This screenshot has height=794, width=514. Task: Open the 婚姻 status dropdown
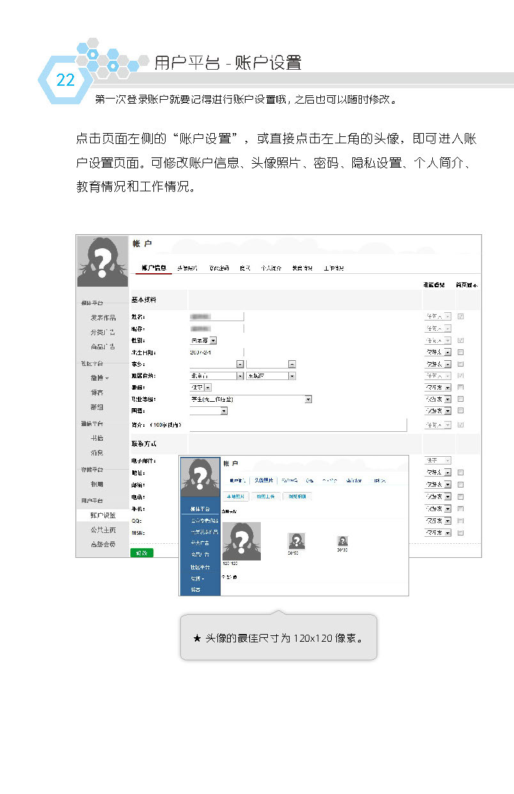coord(201,387)
